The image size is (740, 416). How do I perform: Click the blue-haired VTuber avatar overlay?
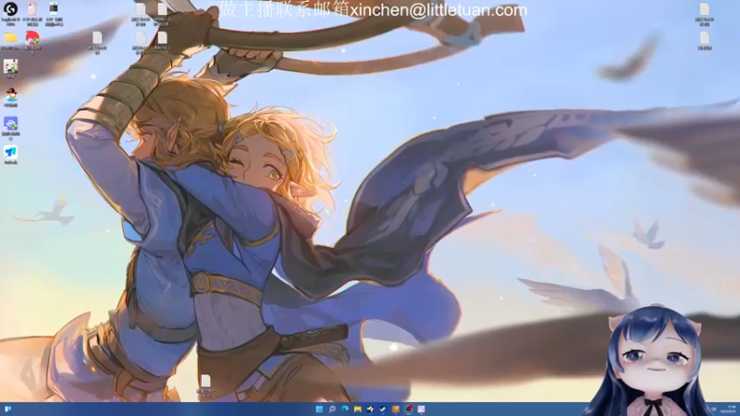(654, 361)
